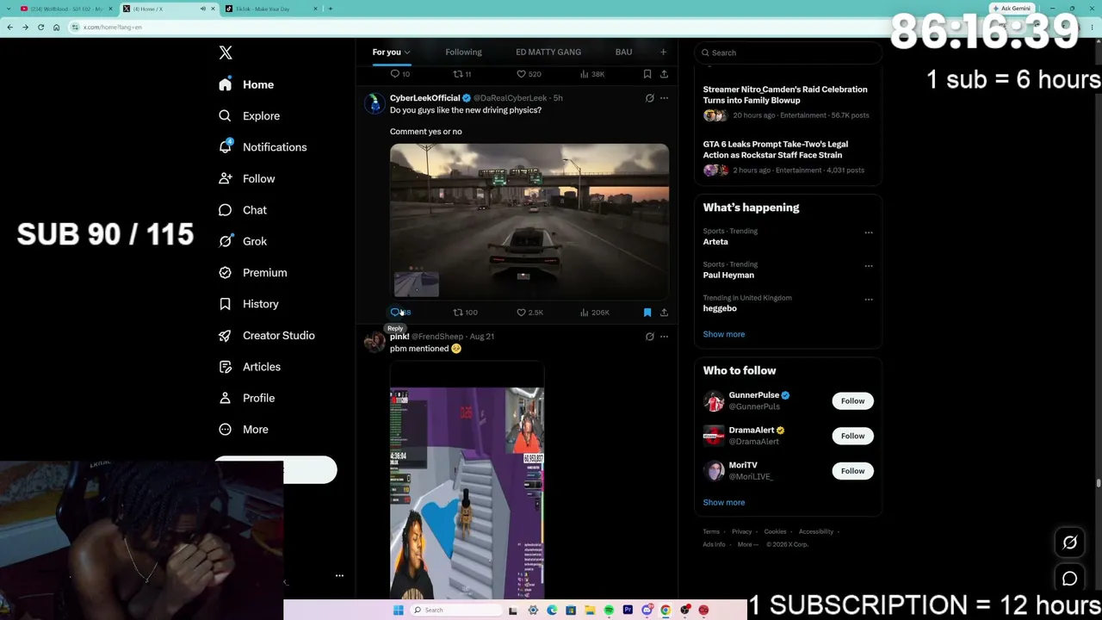Open Microsoft Edge from the taskbar

tap(552, 611)
